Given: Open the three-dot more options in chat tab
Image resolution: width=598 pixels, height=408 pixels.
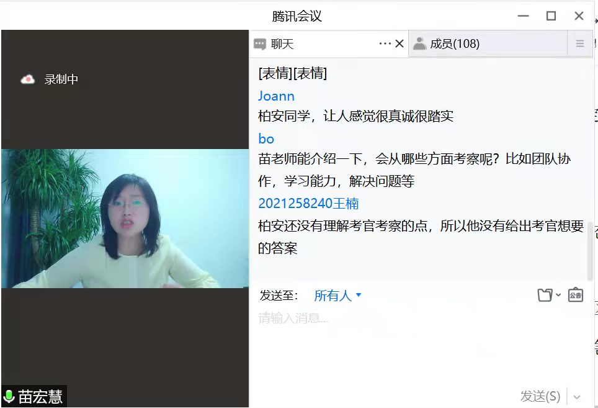Looking at the screenshot, I should click(x=385, y=43).
